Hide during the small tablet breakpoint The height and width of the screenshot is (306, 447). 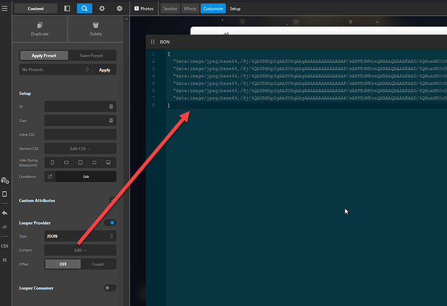pos(66,162)
